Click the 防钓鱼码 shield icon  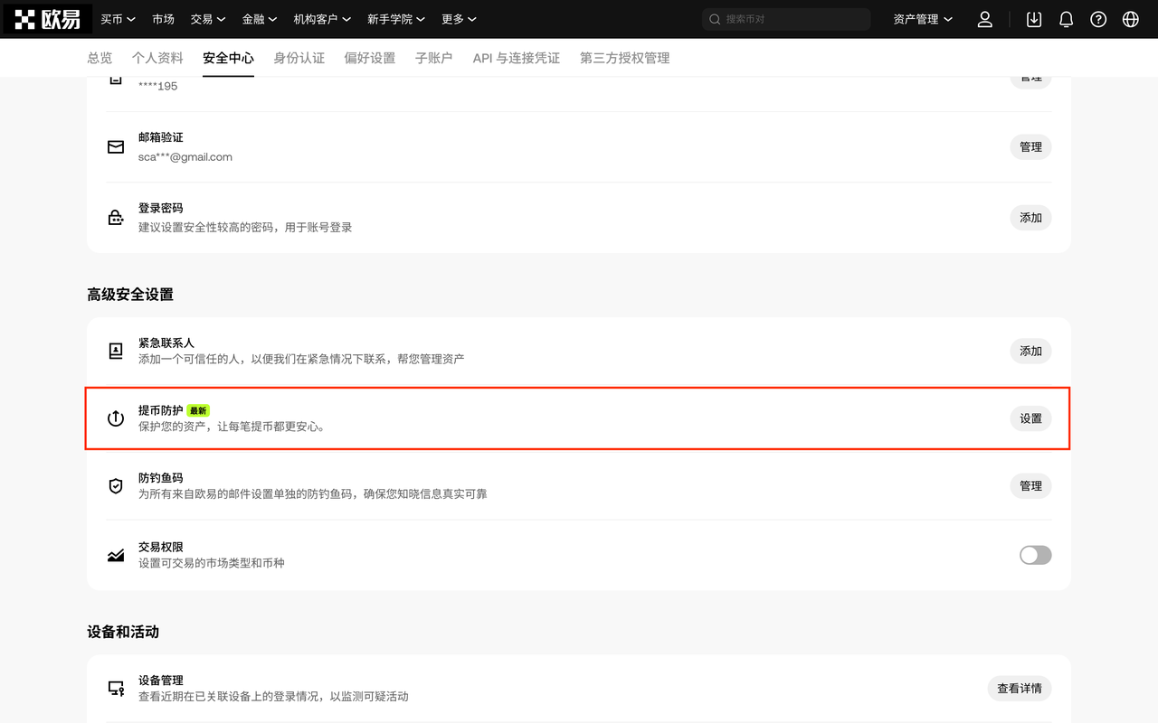[116, 486]
